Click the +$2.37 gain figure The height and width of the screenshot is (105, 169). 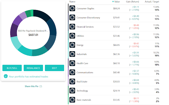coord(136,71)
